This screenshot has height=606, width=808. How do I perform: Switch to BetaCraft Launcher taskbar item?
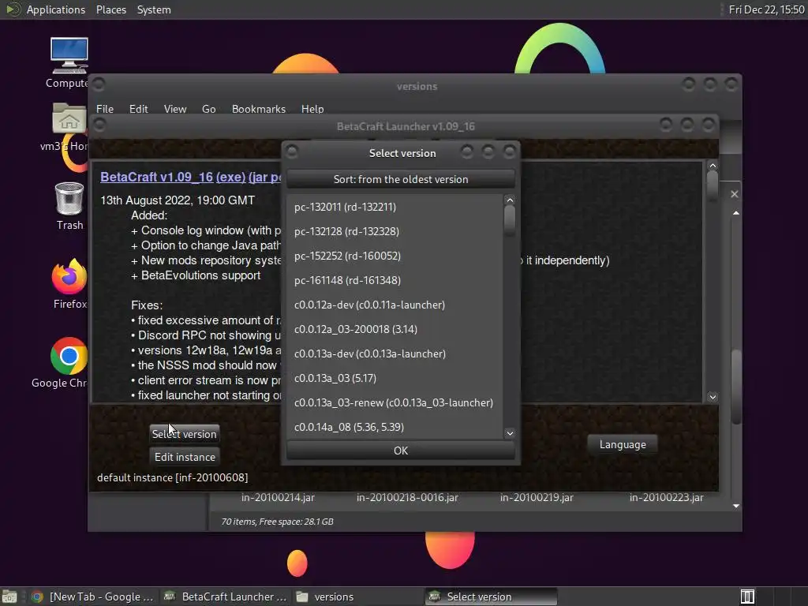tap(225, 597)
